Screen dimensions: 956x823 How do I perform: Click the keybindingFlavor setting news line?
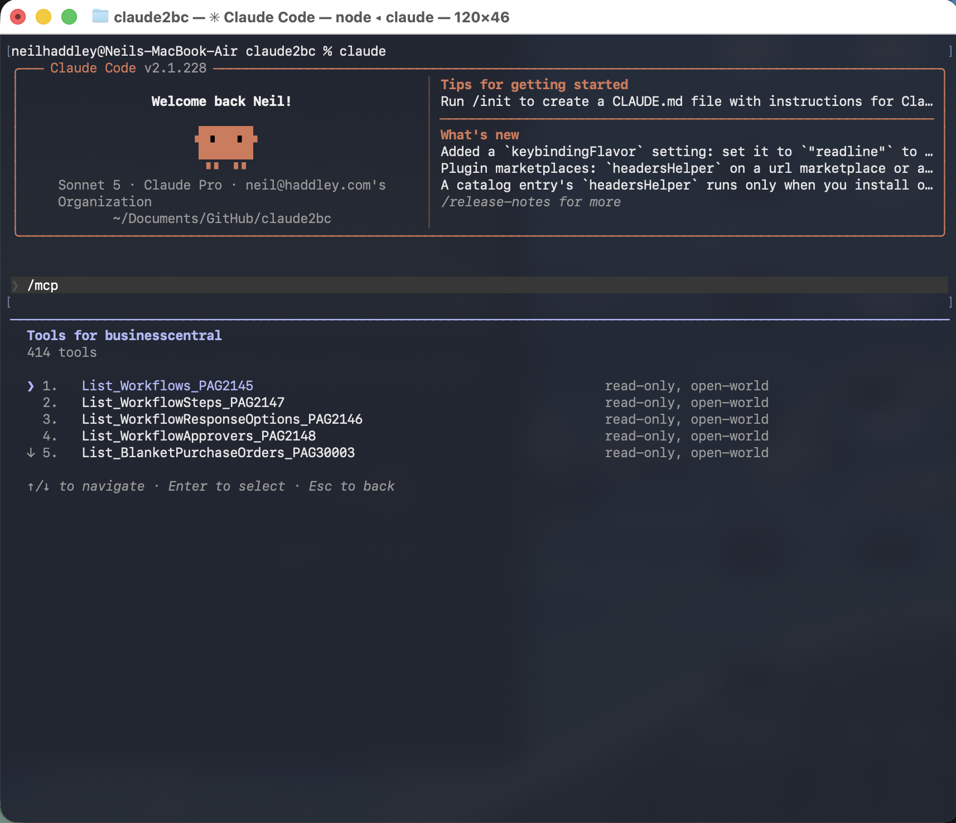coord(687,152)
